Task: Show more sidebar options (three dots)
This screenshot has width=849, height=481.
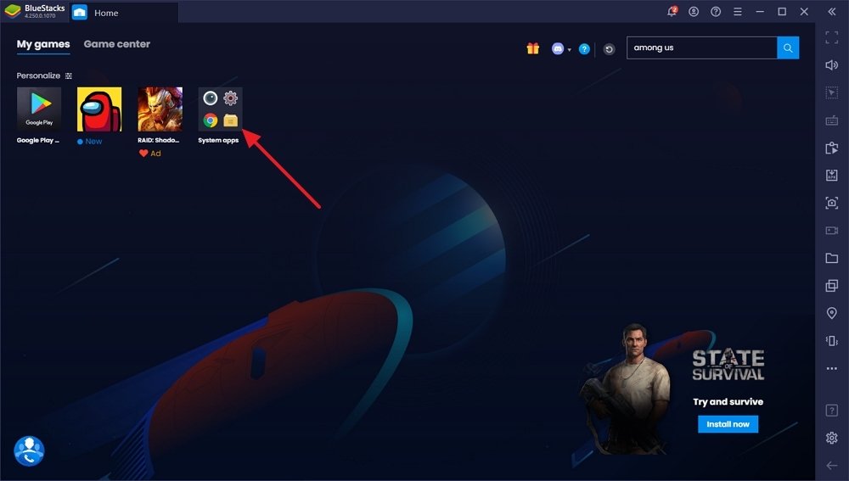Action: coord(832,368)
